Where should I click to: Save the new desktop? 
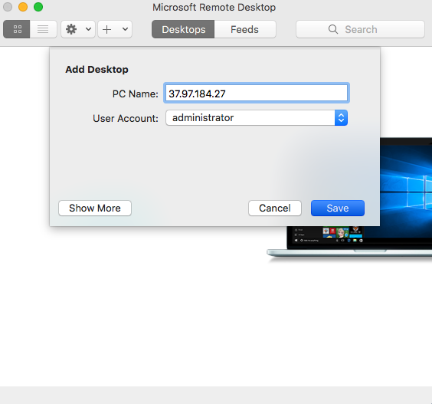click(x=338, y=209)
